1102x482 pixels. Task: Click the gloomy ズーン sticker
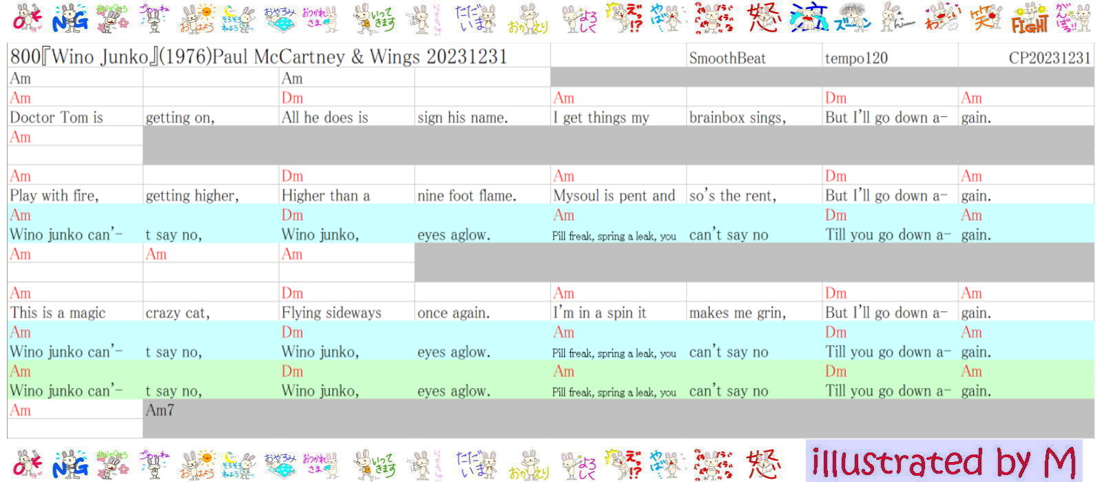[854, 19]
